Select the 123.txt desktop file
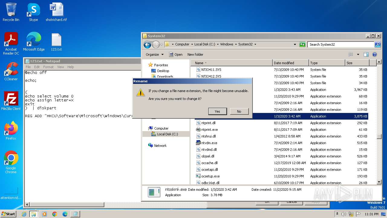This screenshot has height=218, width=387. (x=56, y=42)
